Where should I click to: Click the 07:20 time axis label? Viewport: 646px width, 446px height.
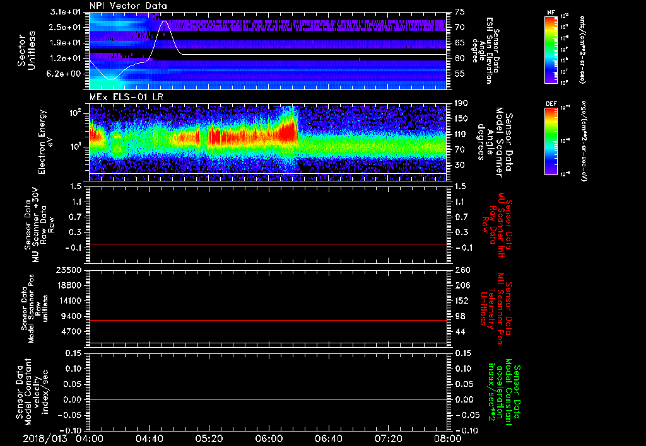coord(388,438)
